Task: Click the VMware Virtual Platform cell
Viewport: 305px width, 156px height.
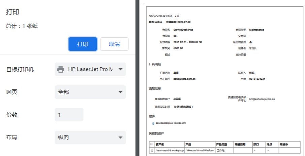Action: coord(200,150)
